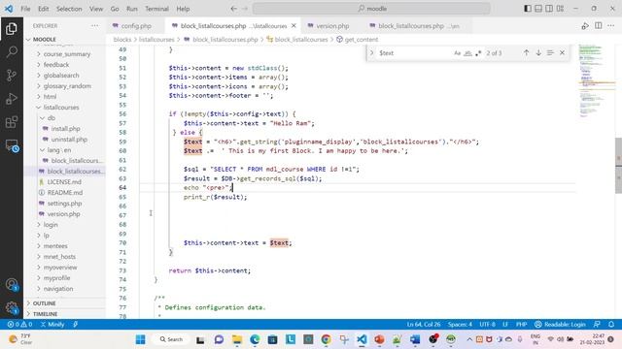Image resolution: width=622 pixels, height=349 pixels.
Task: Click errors and warnings status item
Action: tap(19, 324)
